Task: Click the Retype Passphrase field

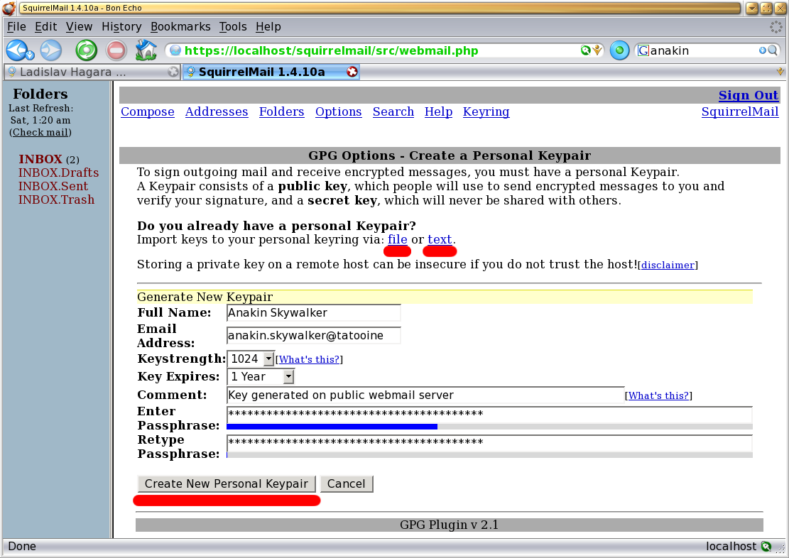Action: click(x=489, y=443)
